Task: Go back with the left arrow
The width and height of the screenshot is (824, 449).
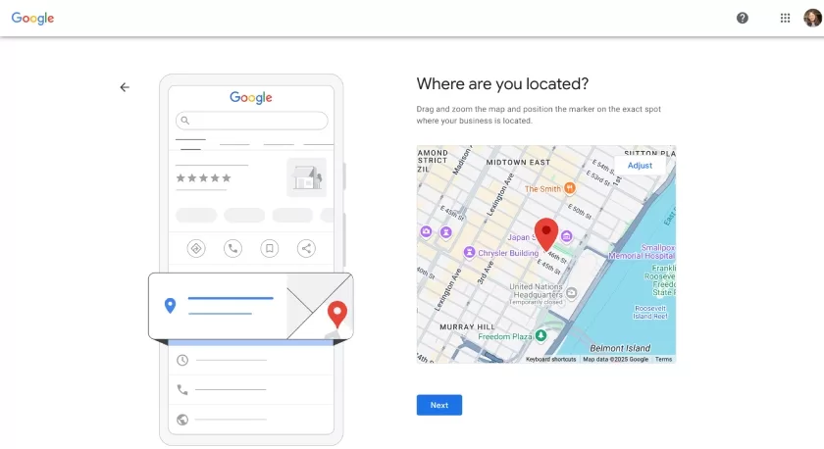Action: coord(125,87)
